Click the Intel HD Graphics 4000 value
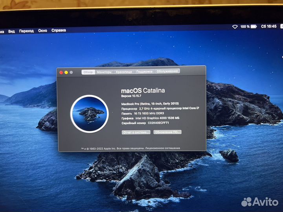The image size is (283, 212). 157,118
